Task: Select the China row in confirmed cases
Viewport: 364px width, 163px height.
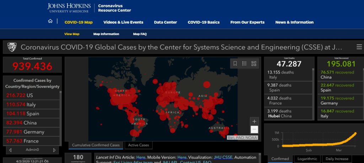Action: click(31, 123)
